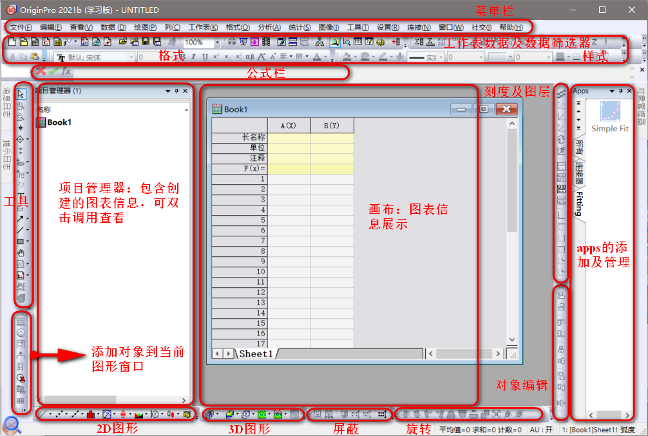
Task: Select the Pointer tool
Action: point(21,95)
